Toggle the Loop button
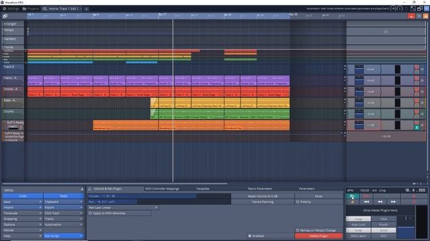 pyautogui.click(x=358, y=219)
